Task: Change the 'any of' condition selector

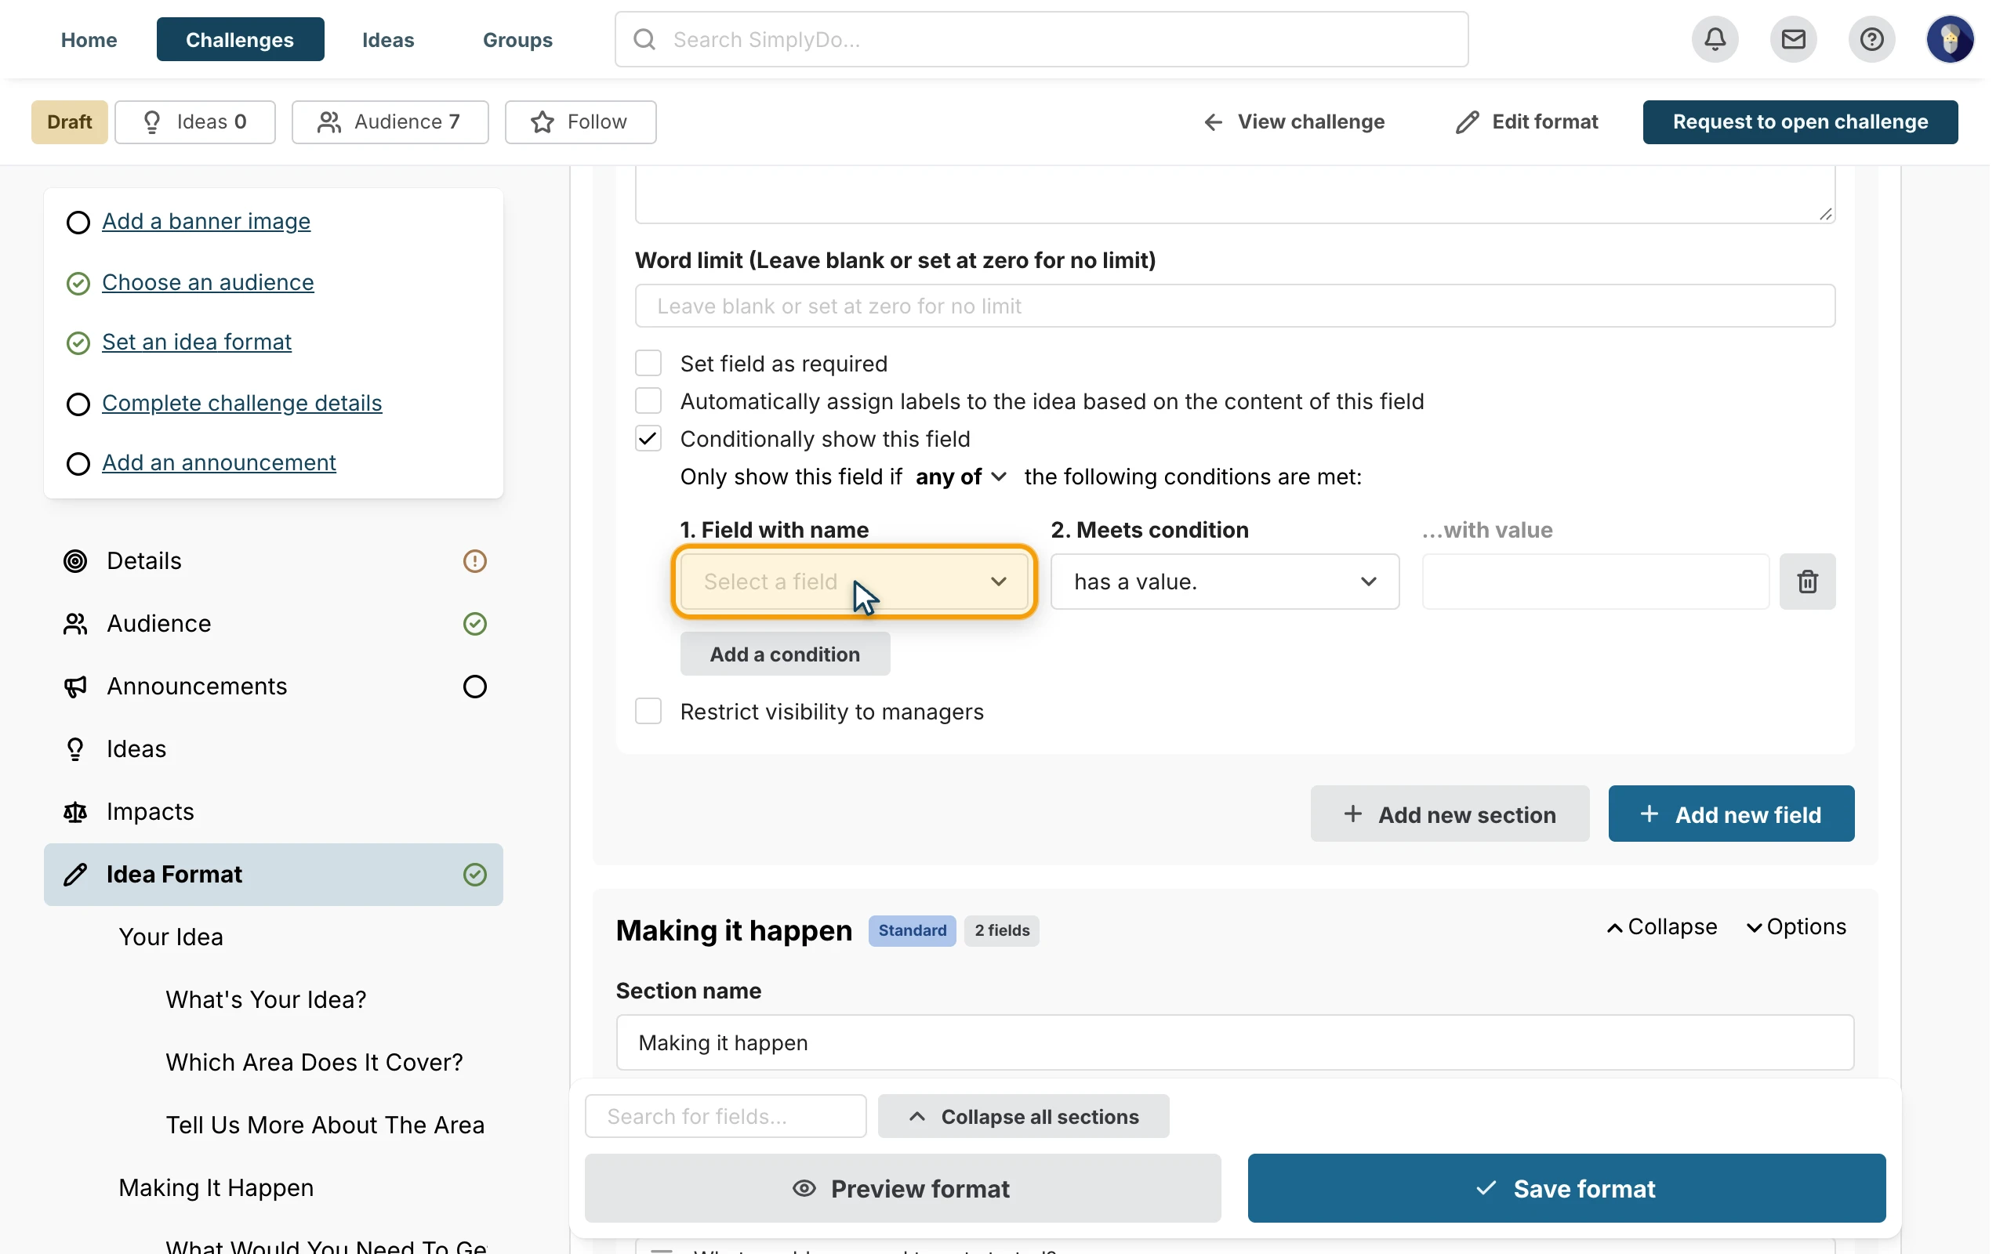Action: [960, 477]
